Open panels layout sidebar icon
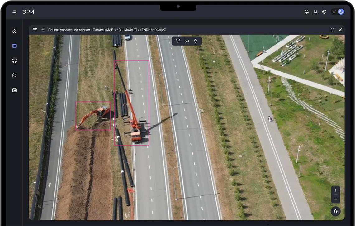This screenshot has width=355, height=226. point(14,46)
